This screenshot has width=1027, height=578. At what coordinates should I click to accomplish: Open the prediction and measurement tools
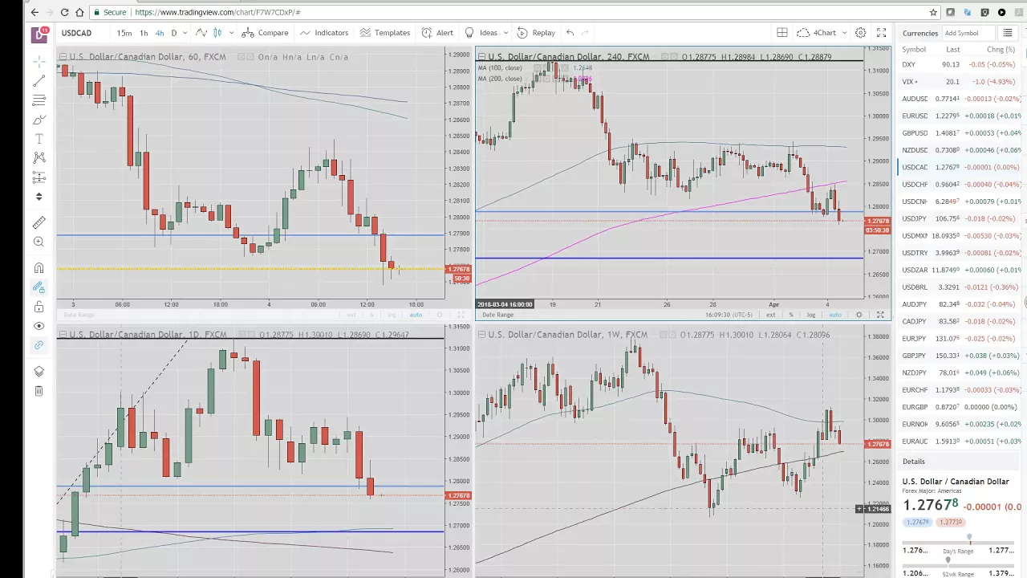click(39, 177)
